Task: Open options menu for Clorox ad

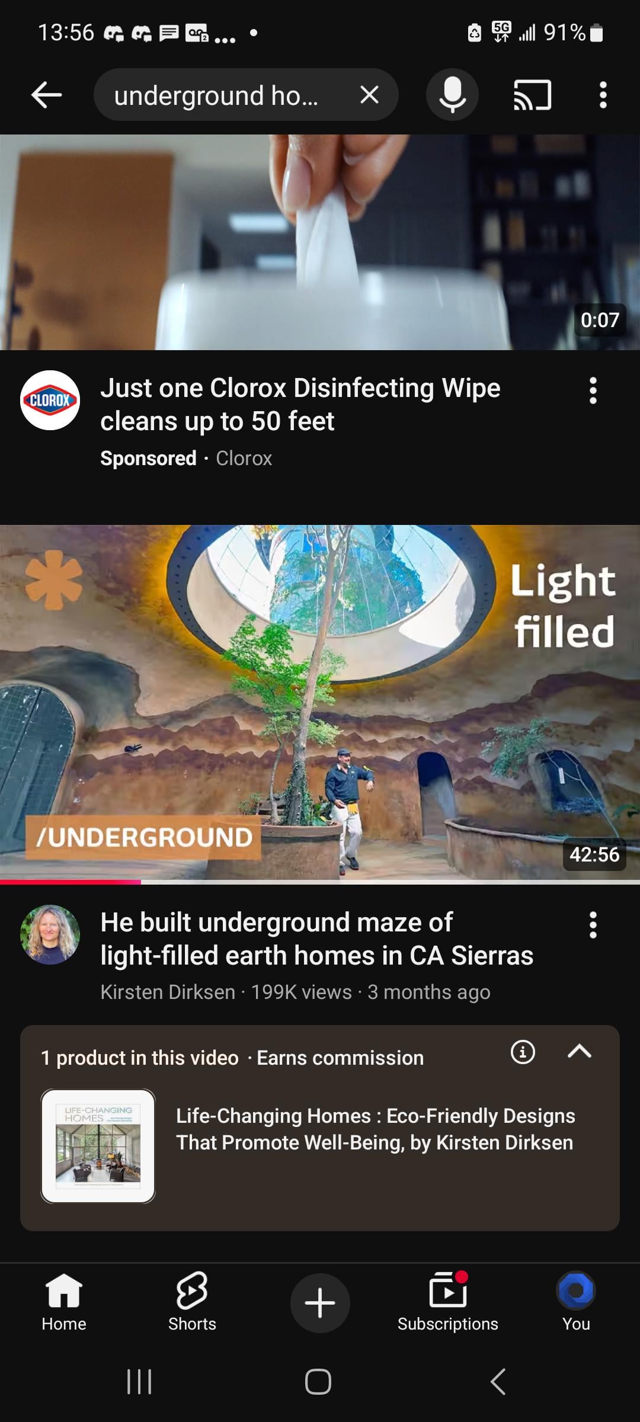Action: (593, 390)
